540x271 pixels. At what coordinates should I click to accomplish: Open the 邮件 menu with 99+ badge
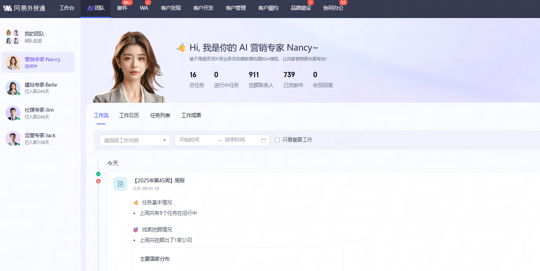point(122,8)
